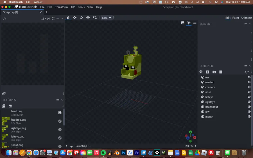
Task: Select the Vertex Snap tool
Action: click(x=94, y=18)
